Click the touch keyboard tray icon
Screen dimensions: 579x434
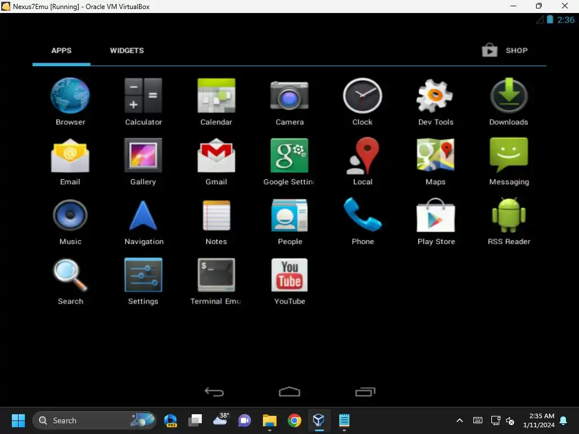coord(477,420)
